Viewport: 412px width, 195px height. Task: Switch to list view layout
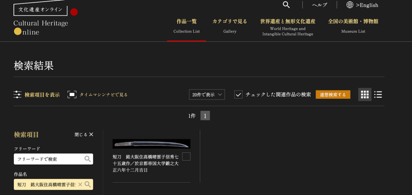point(378,94)
